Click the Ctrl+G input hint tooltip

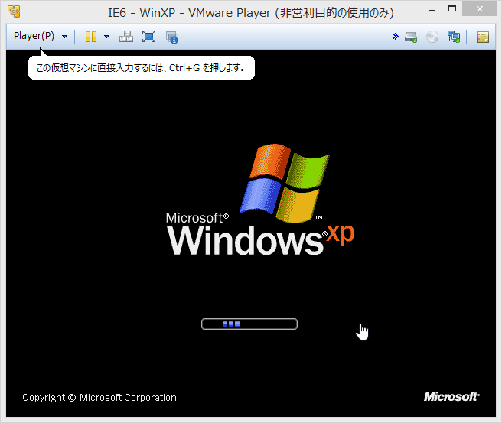pyautogui.click(x=141, y=67)
